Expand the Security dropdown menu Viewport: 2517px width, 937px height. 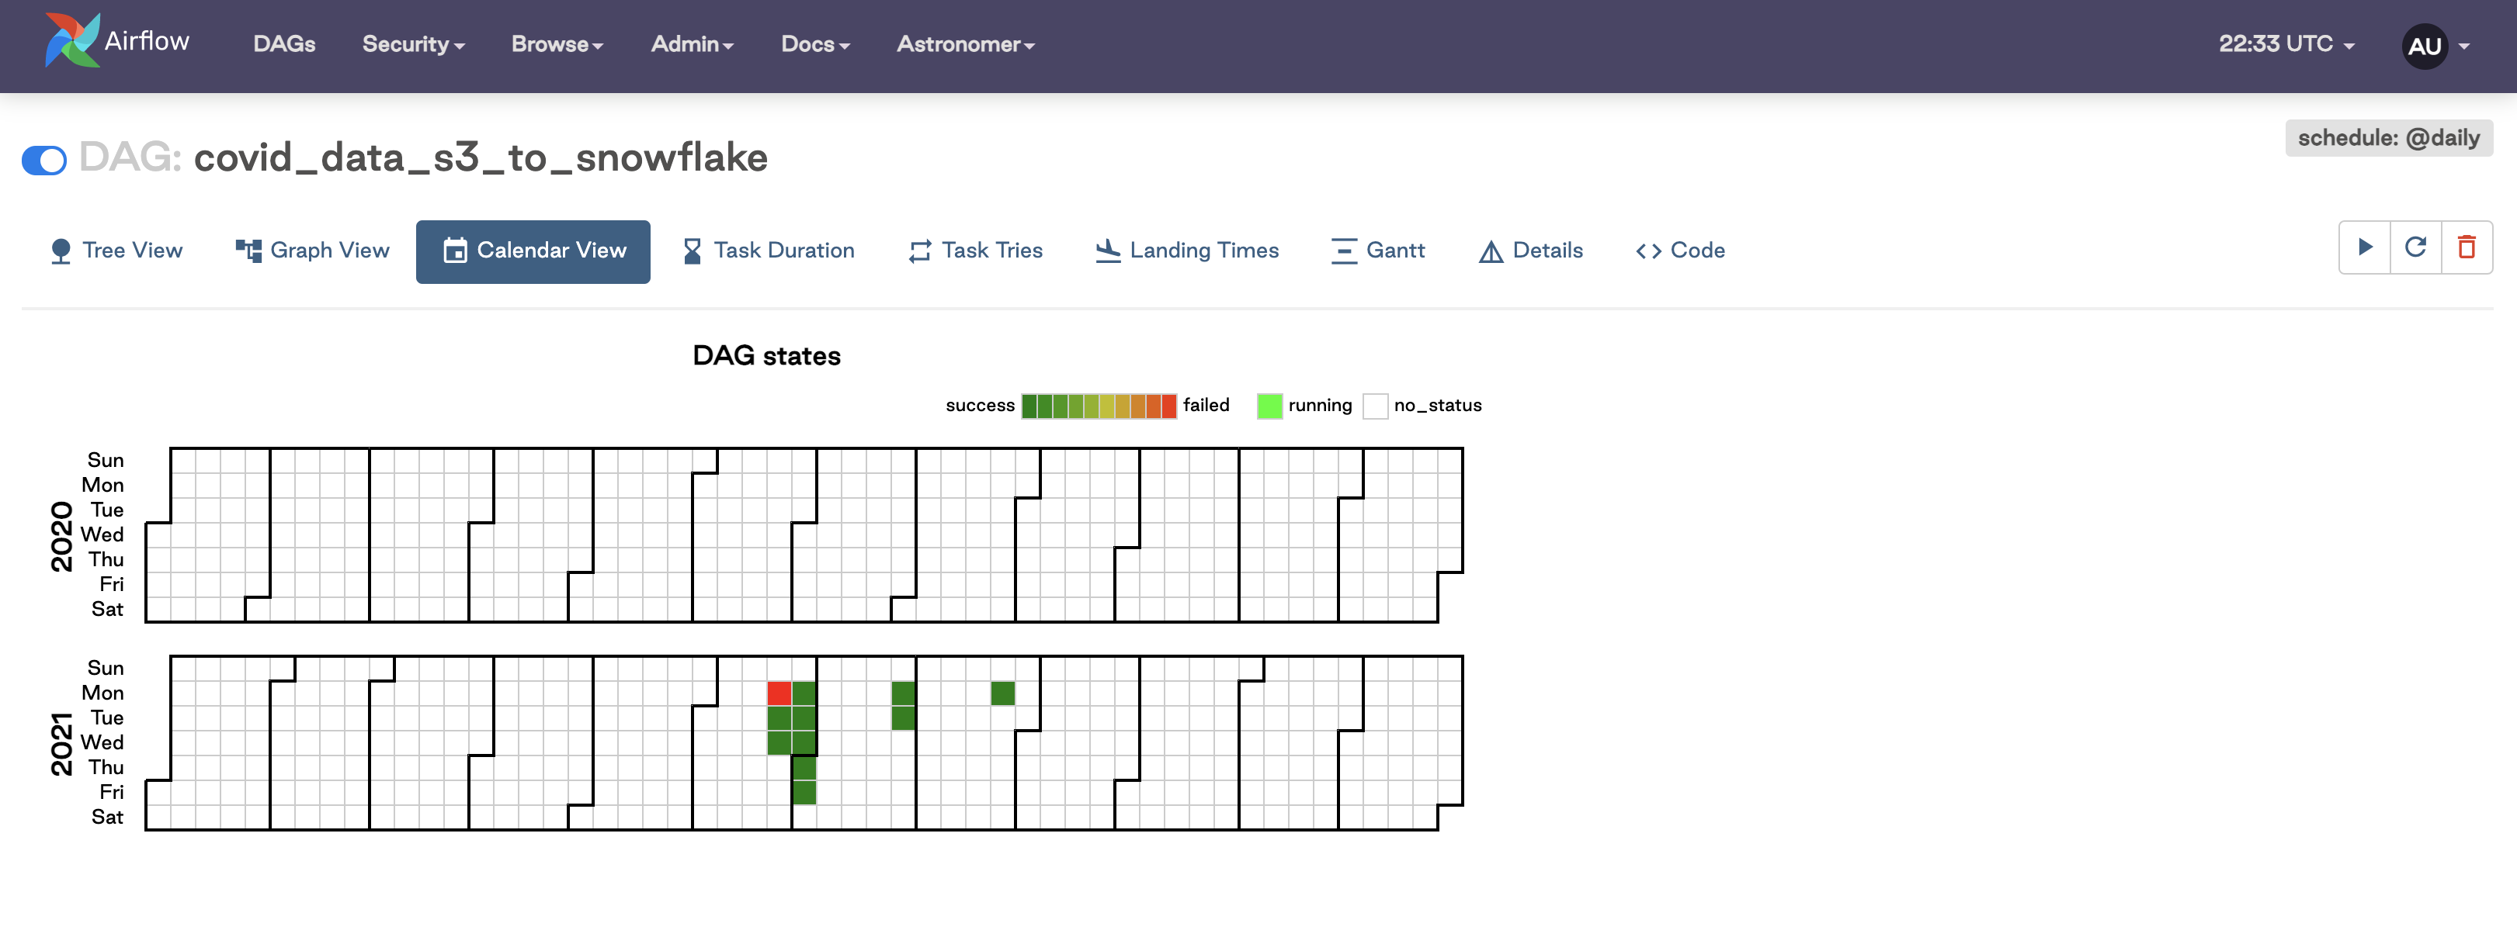413,44
